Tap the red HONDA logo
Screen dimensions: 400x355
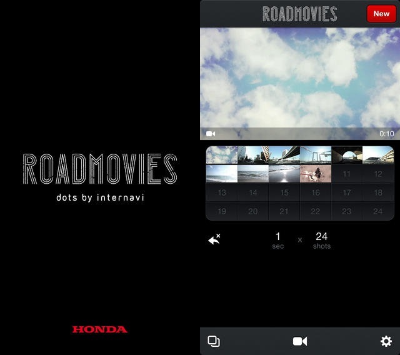coord(100,329)
